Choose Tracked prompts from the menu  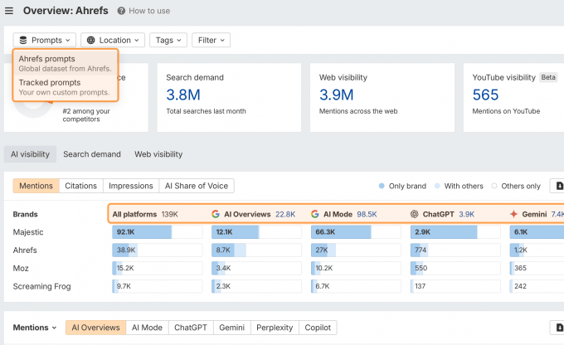[x=50, y=82]
